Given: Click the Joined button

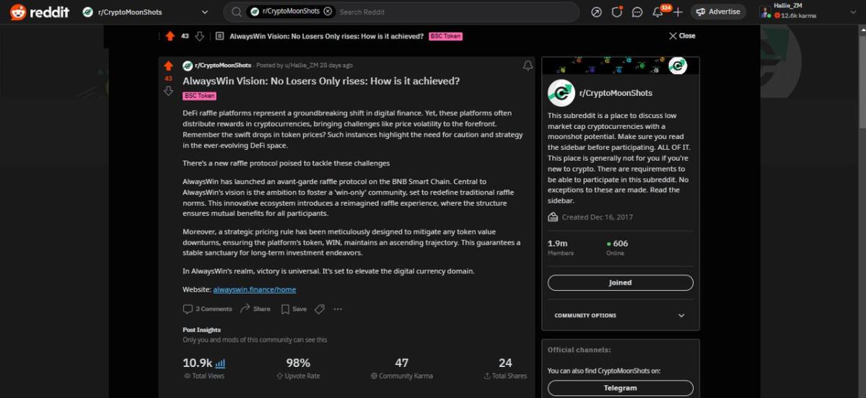Looking at the screenshot, I should (x=621, y=283).
